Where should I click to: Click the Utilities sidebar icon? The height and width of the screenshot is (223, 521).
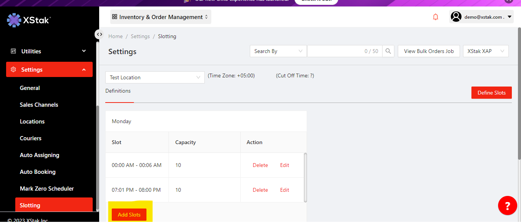click(x=13, y=51)
